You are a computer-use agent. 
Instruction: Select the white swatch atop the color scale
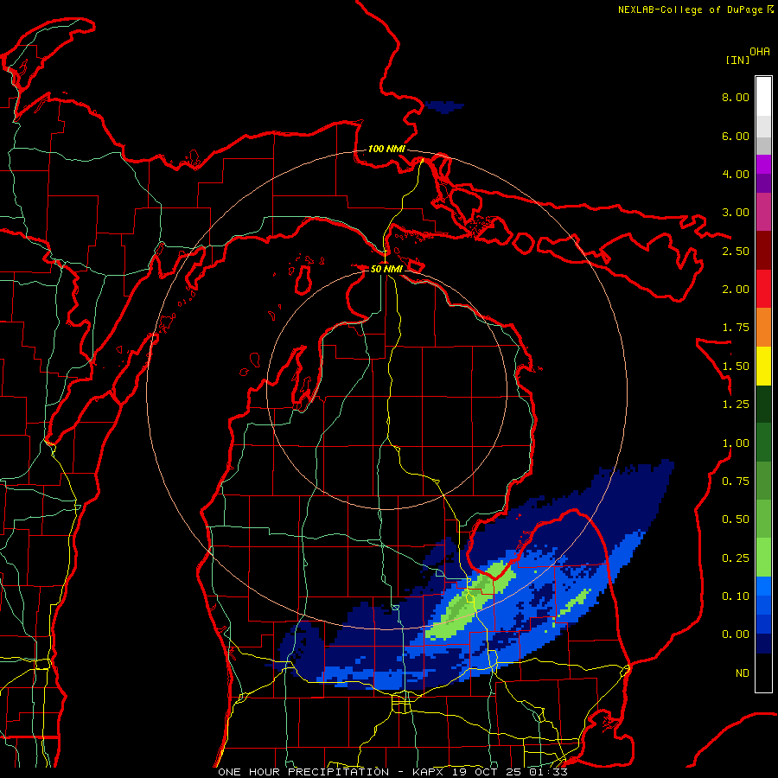[763, 96]
